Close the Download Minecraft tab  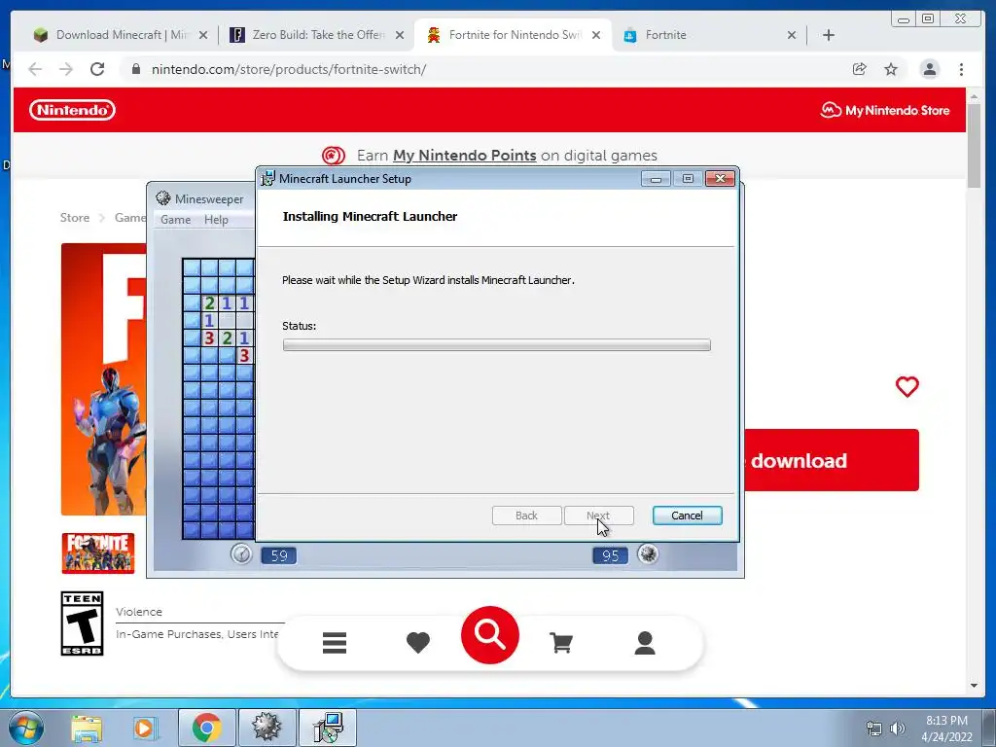[x=203, y=35]
